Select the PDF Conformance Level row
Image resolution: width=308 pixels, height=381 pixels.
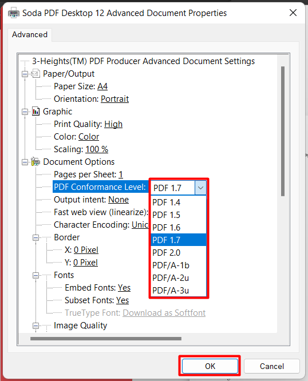[x=100, y=187]
